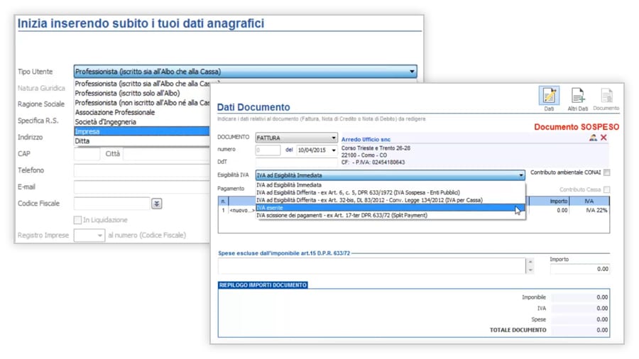Open the document date picker dropdown
Image resolution: width=639 pixels, height=359 pixels.
coord(334,150)
